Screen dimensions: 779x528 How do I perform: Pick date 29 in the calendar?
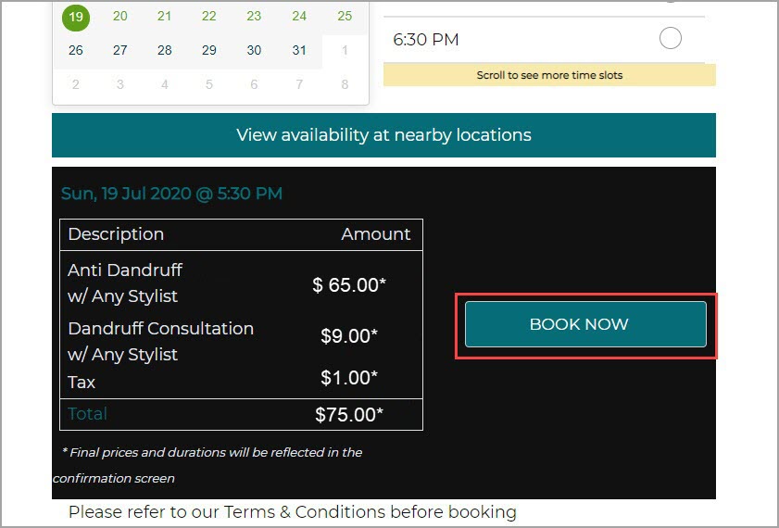[209, 50]
